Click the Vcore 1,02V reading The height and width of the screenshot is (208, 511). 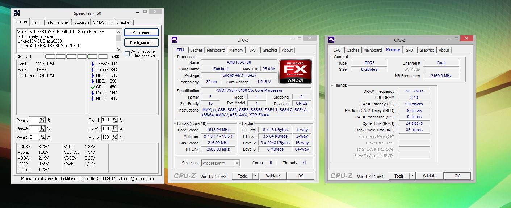(x=33, y=152)
